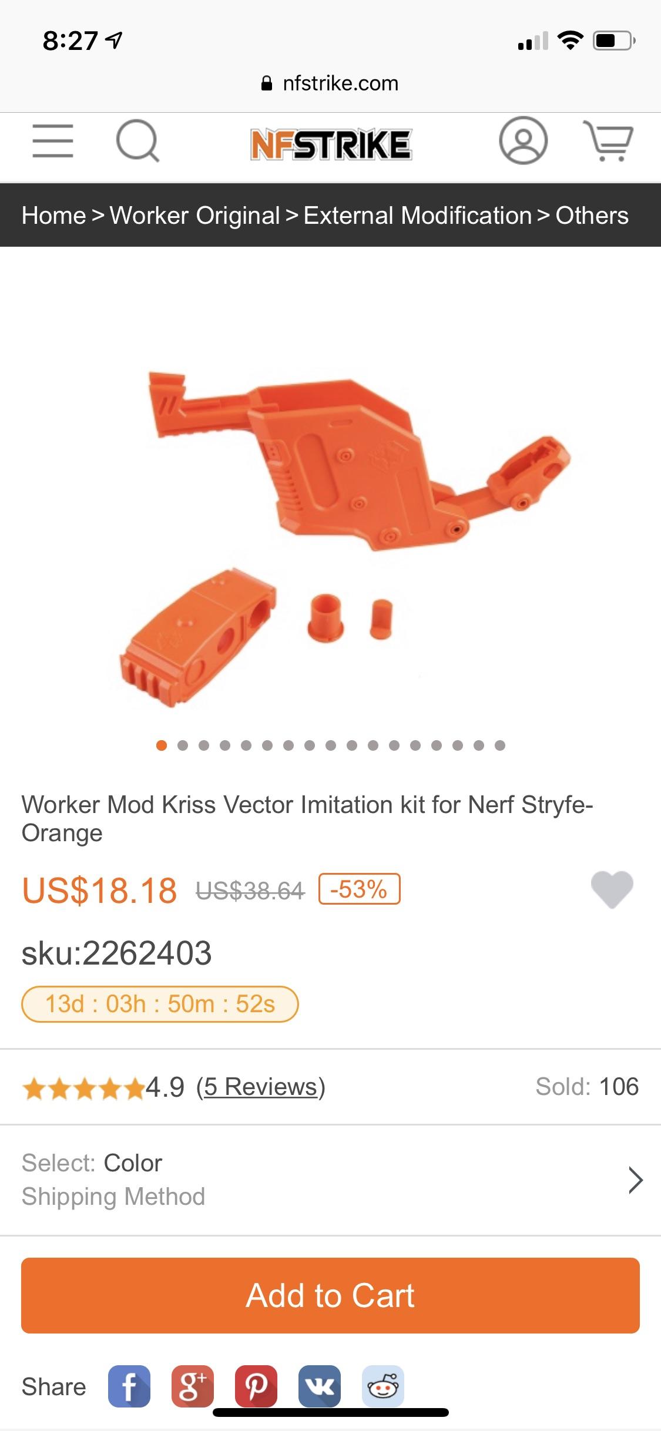This screenshot has width=661, height=1431.
Task: Jump to second image carousel dot
Action: coord(183,745)
